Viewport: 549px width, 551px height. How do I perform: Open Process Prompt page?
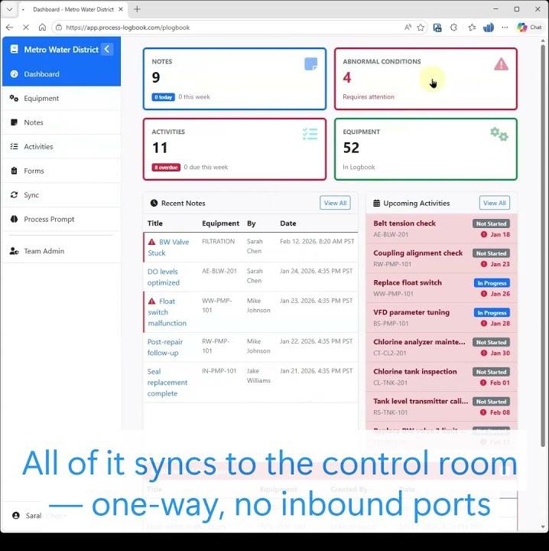pos(61,220)
